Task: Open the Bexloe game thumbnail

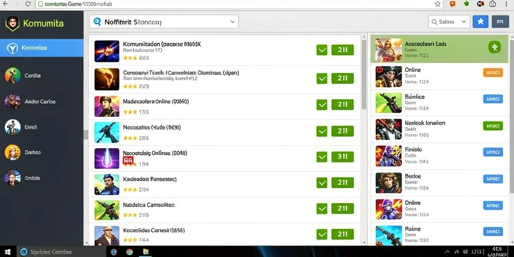Action: pos(389,183)
